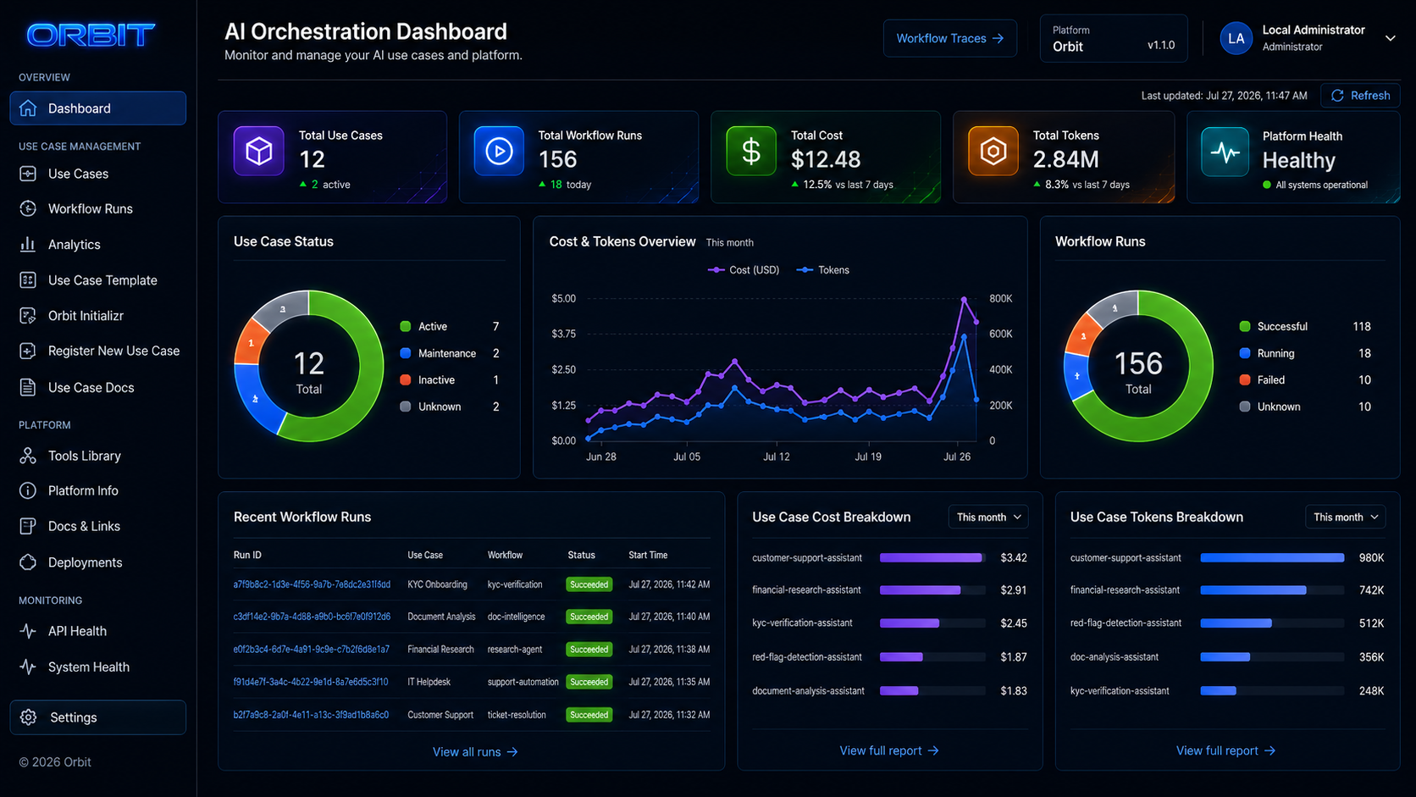The width and height of the screenshot is (1416, 797).
Task: Click the Orbit Initializr icon
Action: click(28, 316)
